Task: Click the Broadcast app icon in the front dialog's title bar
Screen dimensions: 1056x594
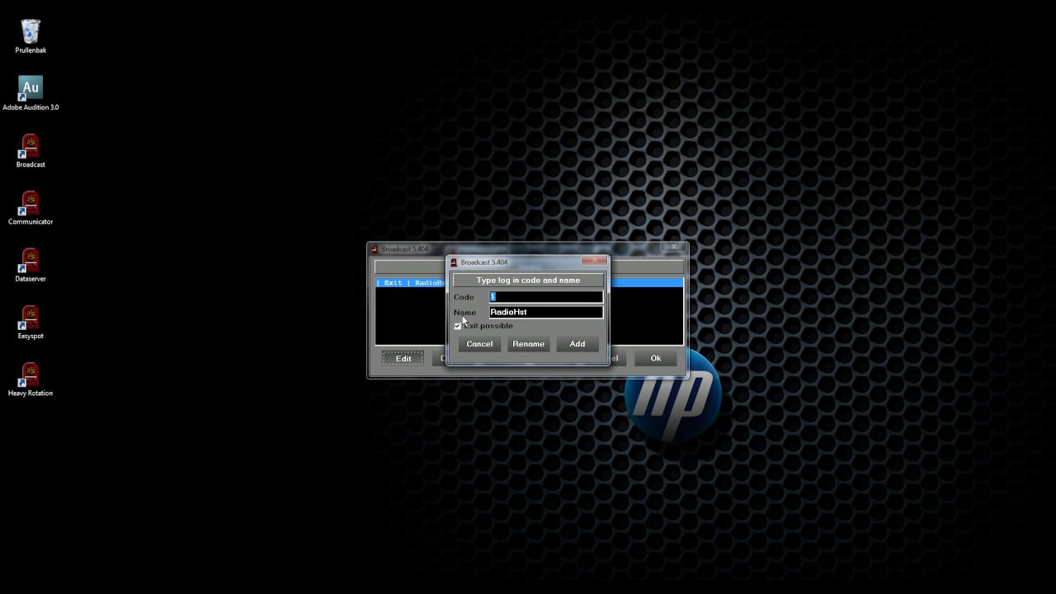Action: [454, 262]
